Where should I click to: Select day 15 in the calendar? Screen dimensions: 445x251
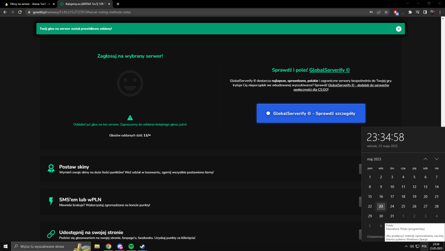(370, 197)
